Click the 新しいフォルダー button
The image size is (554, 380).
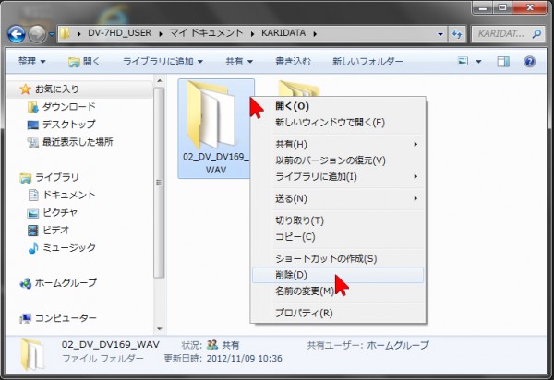pos(367,62)
